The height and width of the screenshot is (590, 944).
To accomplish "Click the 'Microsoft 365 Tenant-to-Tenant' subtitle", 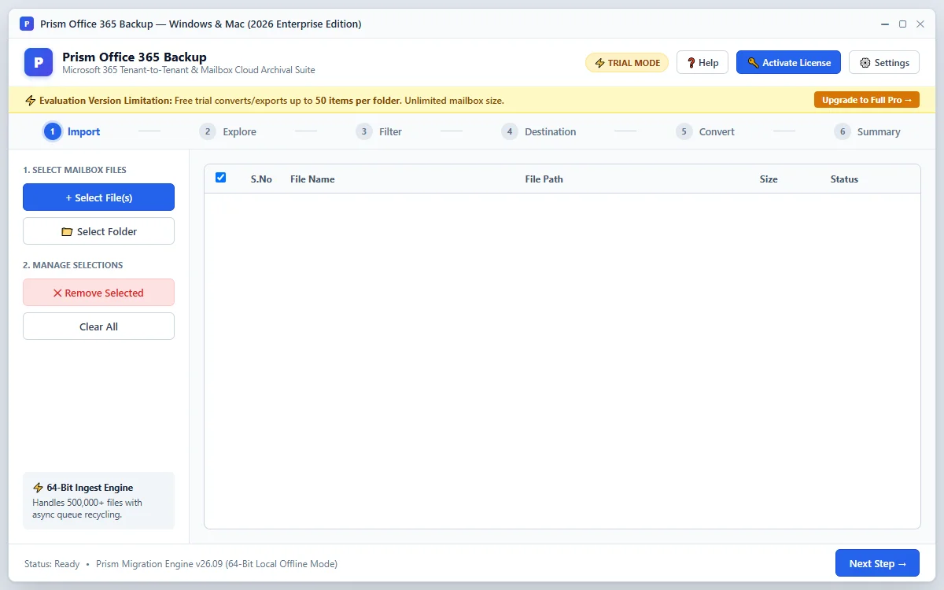I will click(189, 70).
